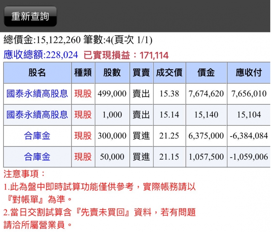
Task: Click the 總價金:15,122,260 summary text
Action: (42, 40)
